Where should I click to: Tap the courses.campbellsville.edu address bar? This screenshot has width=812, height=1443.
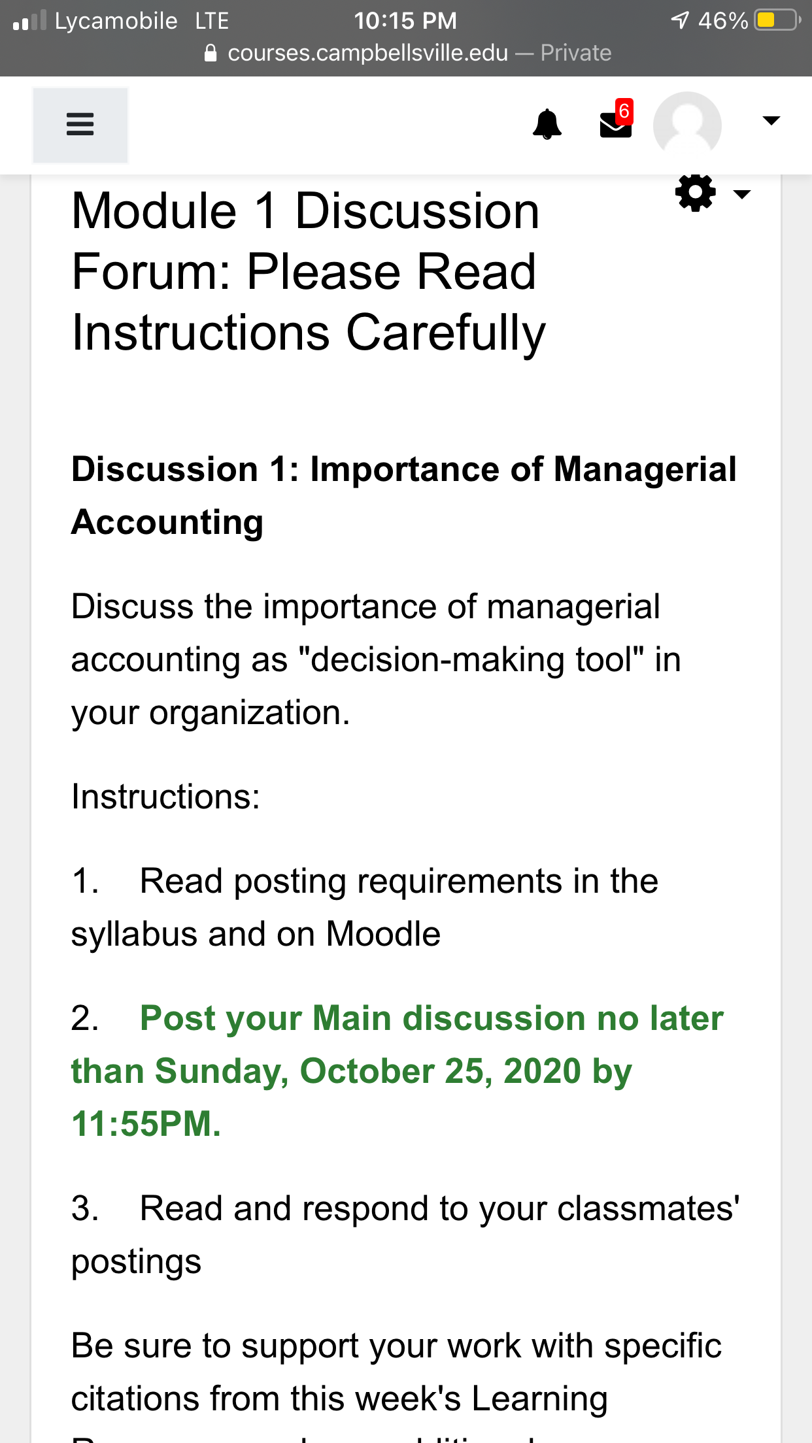(x=407, y=53)
